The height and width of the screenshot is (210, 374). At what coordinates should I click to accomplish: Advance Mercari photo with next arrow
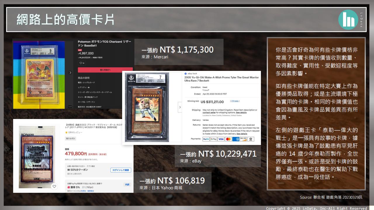pos(70,73)
